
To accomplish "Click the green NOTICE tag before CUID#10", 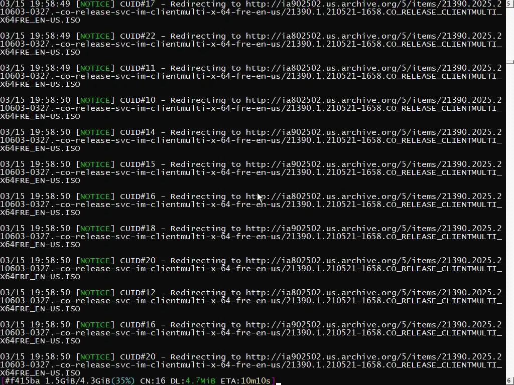I will click(95, 100).
